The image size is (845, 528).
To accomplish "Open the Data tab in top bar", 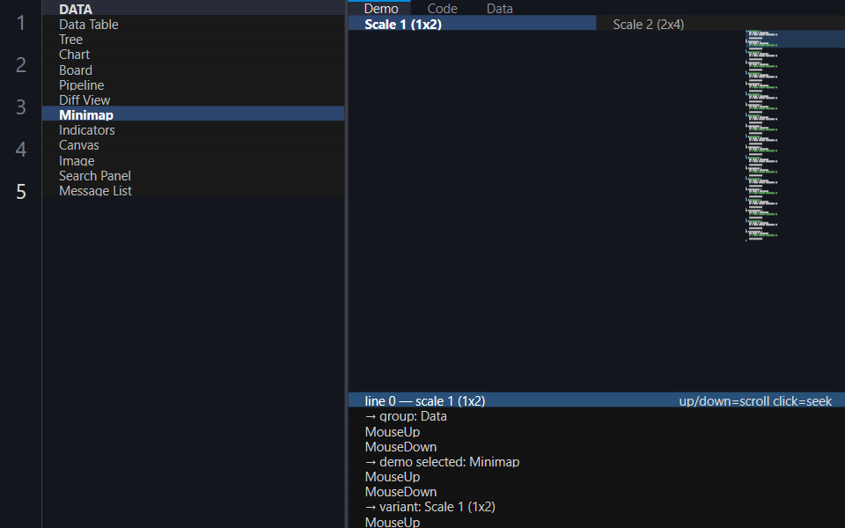I will point(500,8).
